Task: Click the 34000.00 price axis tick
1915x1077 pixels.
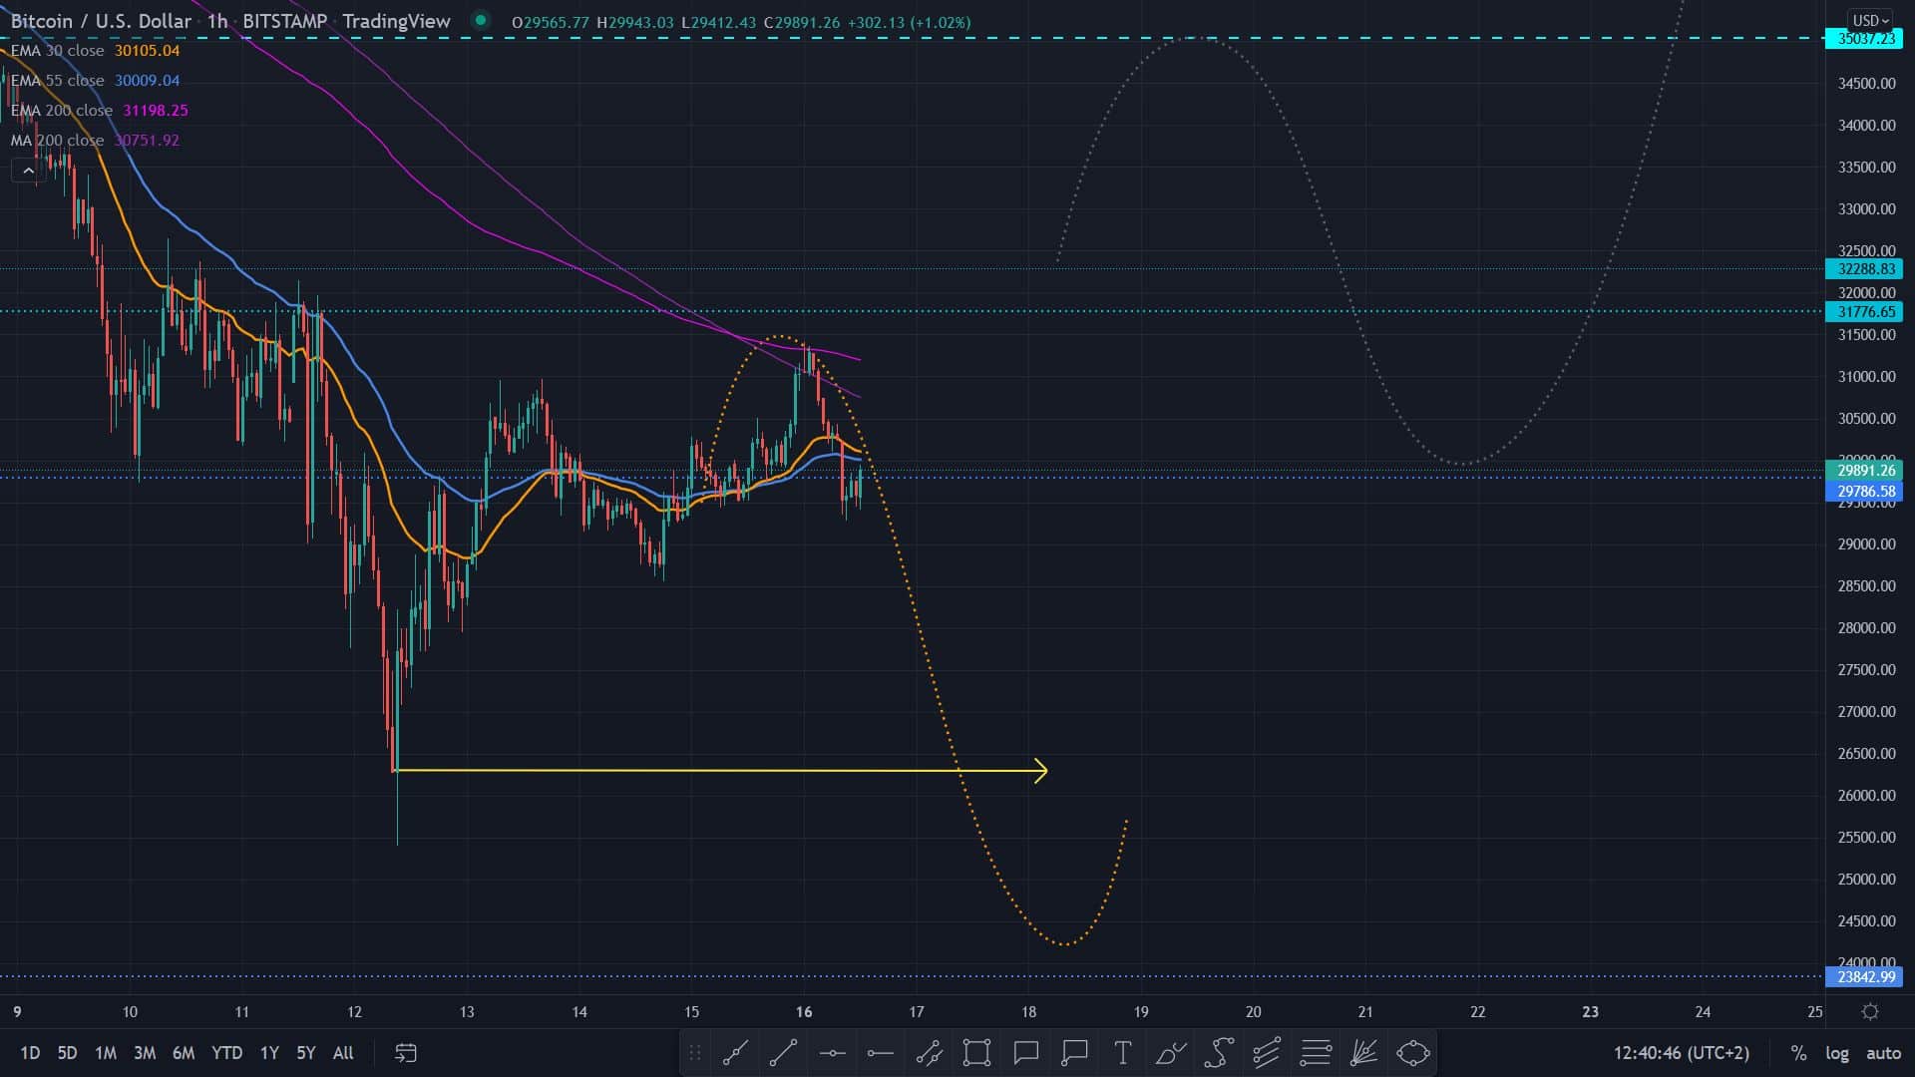Action: click(x=1866, y=126)
